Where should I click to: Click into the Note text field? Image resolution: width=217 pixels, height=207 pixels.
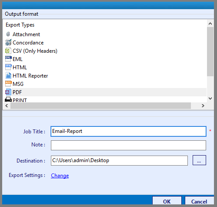[128, 145]
